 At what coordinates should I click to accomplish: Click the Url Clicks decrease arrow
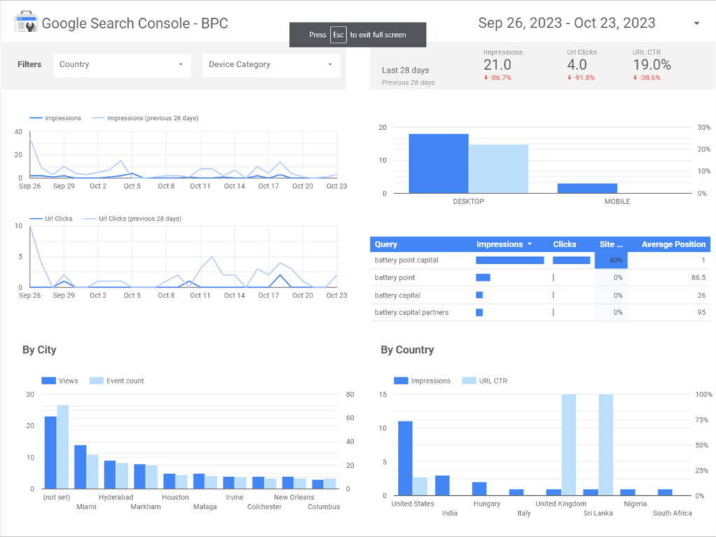(x=570, y=78)
